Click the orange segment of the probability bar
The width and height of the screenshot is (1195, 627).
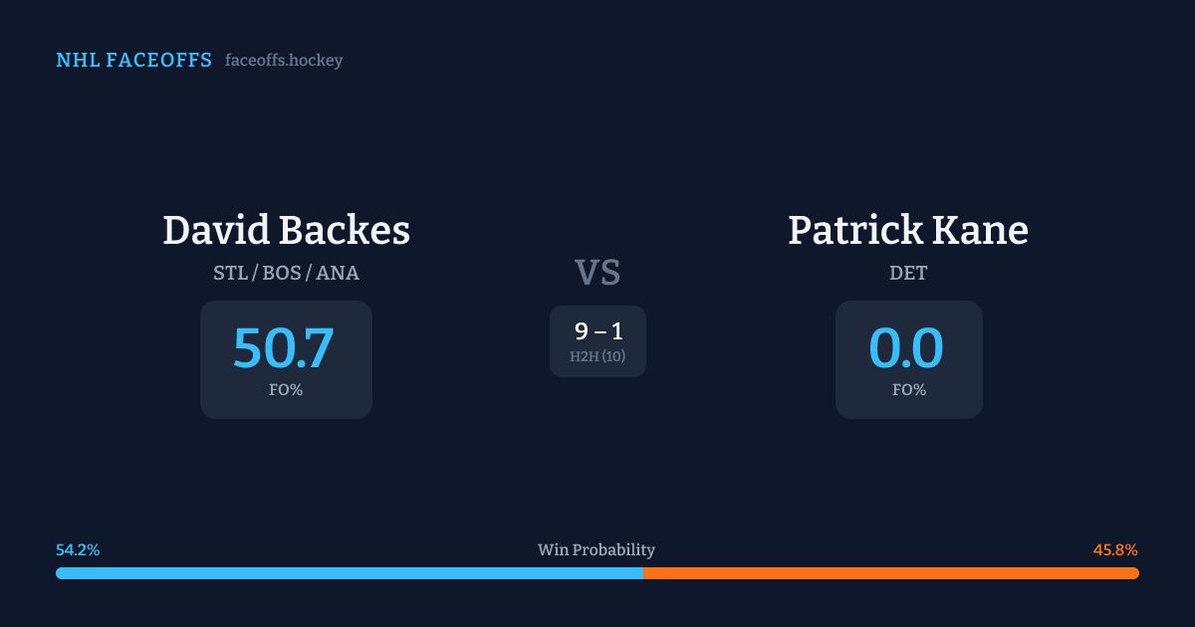pos(890,573)
